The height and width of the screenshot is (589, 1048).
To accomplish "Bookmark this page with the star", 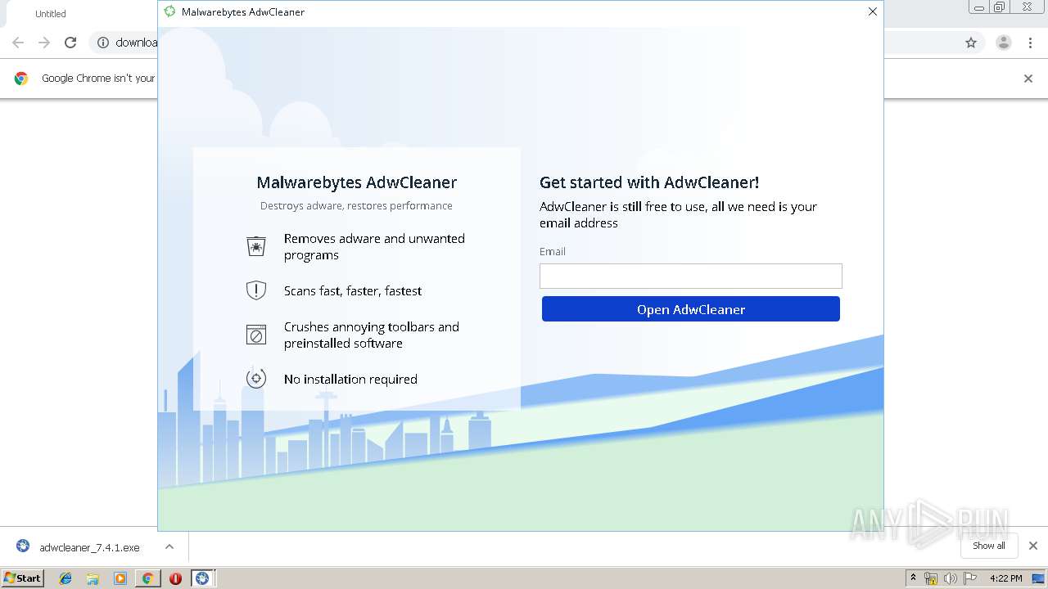I will coord(971,43).
